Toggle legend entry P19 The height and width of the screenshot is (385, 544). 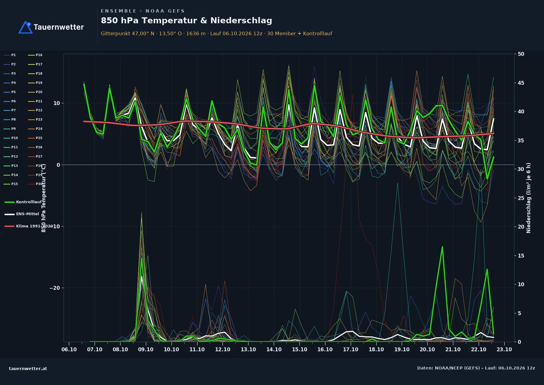pyautogui.click(x=35, y=83)
